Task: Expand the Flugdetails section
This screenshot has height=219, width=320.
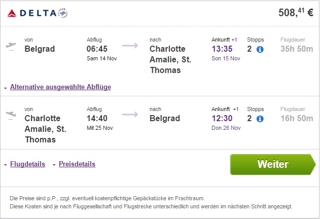Action: pos(27,164)
